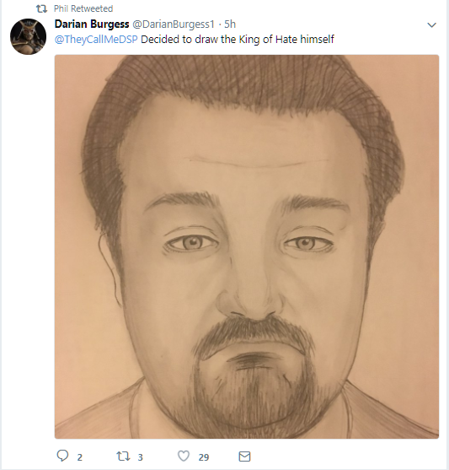Click the 'King of Hate himself' text
Viewport: 449px width, 470px height.
click(x=286, y=40)
